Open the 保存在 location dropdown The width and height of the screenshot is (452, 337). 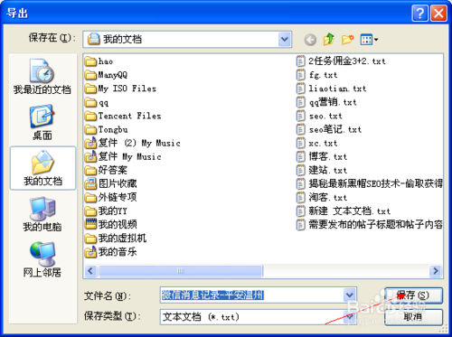(x=285, y=39)
